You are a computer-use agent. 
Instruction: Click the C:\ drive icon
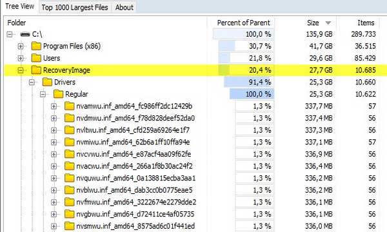click(25, 34)
